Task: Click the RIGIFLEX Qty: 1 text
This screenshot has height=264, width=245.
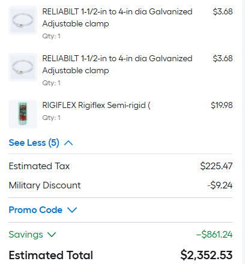Action: click(51, 118)
